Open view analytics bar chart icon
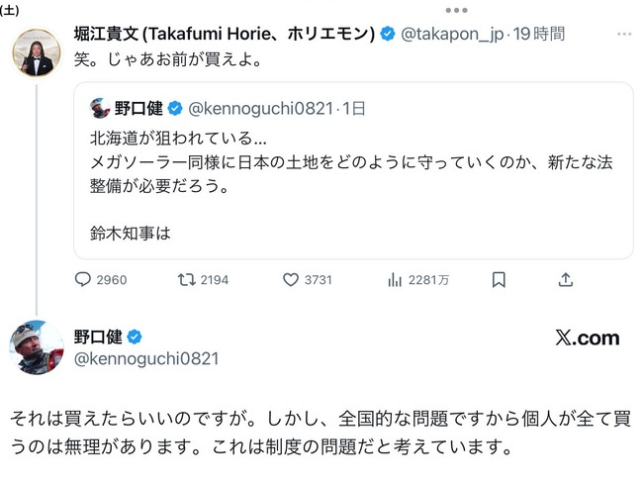Image resolution: width=643 pixels, height=484 pixels. tap(395, 280)
